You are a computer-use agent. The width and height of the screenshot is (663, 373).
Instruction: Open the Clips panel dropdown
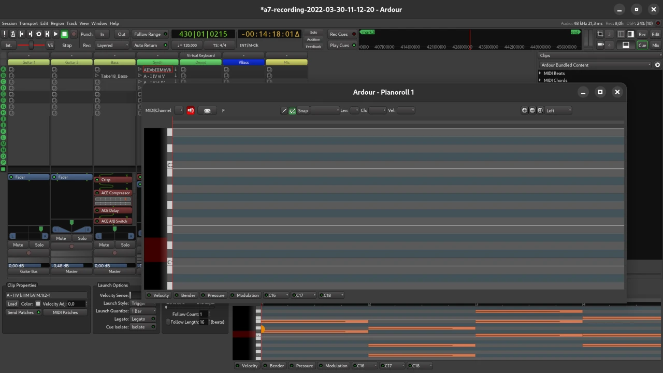600,55
